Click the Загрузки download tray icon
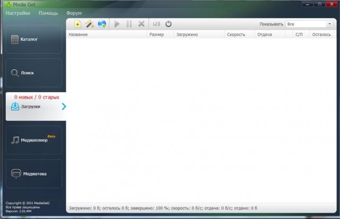The image size is (340, 219). (15, 106)
